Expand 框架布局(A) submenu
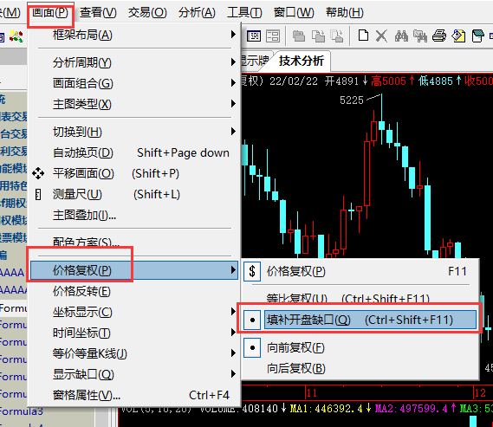Viewport: 493px width, 427px height. [x=134, y=35]
